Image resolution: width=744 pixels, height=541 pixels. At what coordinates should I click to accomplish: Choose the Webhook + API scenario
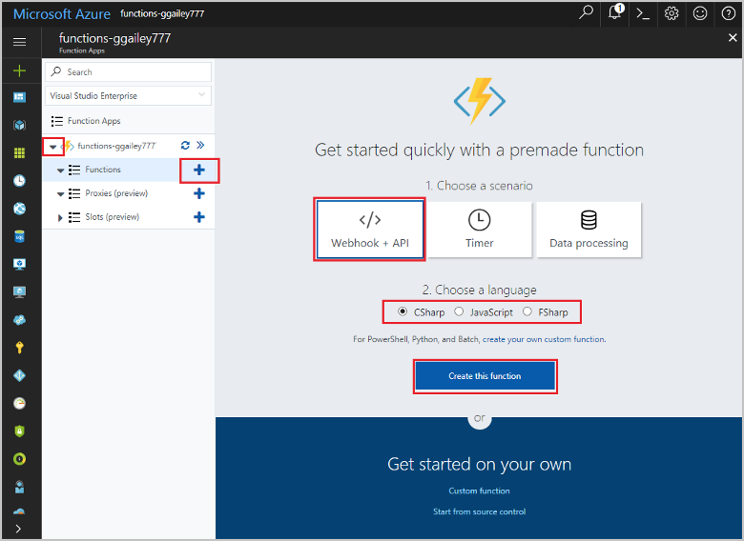click(x=370, y=230)
